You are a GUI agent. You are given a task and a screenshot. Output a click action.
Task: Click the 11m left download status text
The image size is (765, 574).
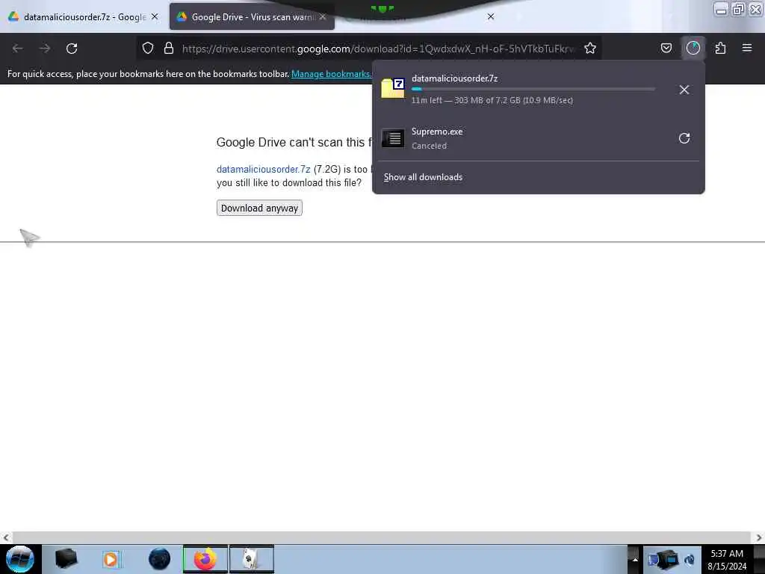click(x=492, y=101)
